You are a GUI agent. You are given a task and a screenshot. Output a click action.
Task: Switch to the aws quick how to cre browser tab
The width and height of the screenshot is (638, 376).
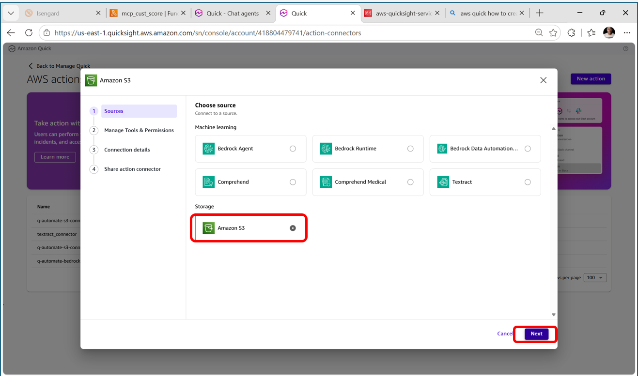(x=486, y=14)
